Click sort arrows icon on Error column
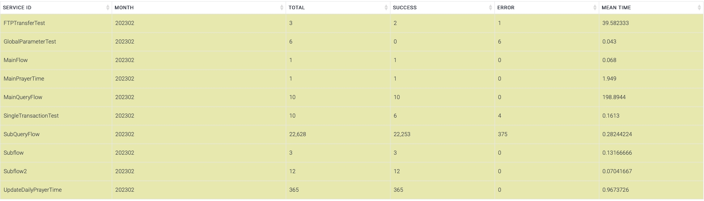The height and width of the screenshot is (201, 704). coord(595,8)
